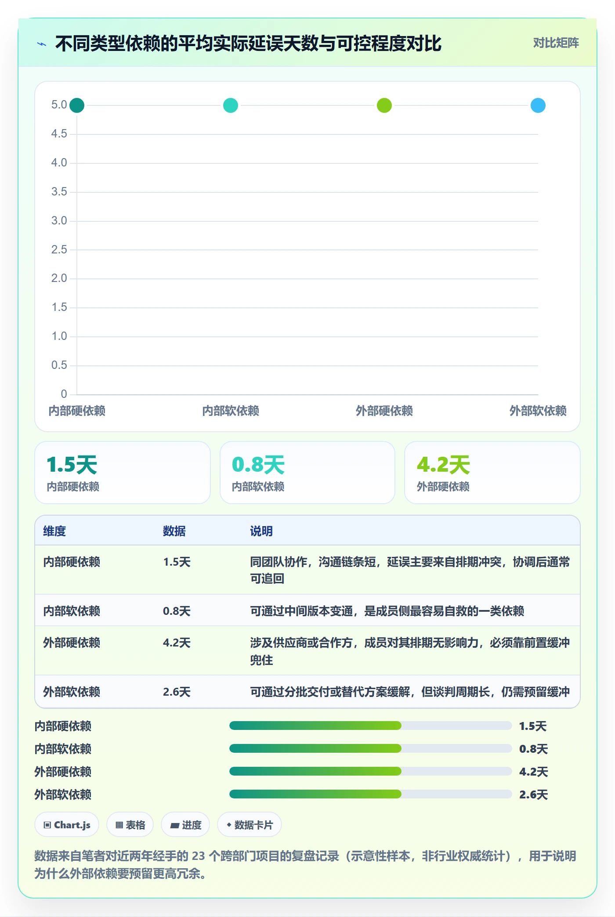Select the 外部软依赖 cell in the table
Screen dimensions: 615x917
[72, 692]
